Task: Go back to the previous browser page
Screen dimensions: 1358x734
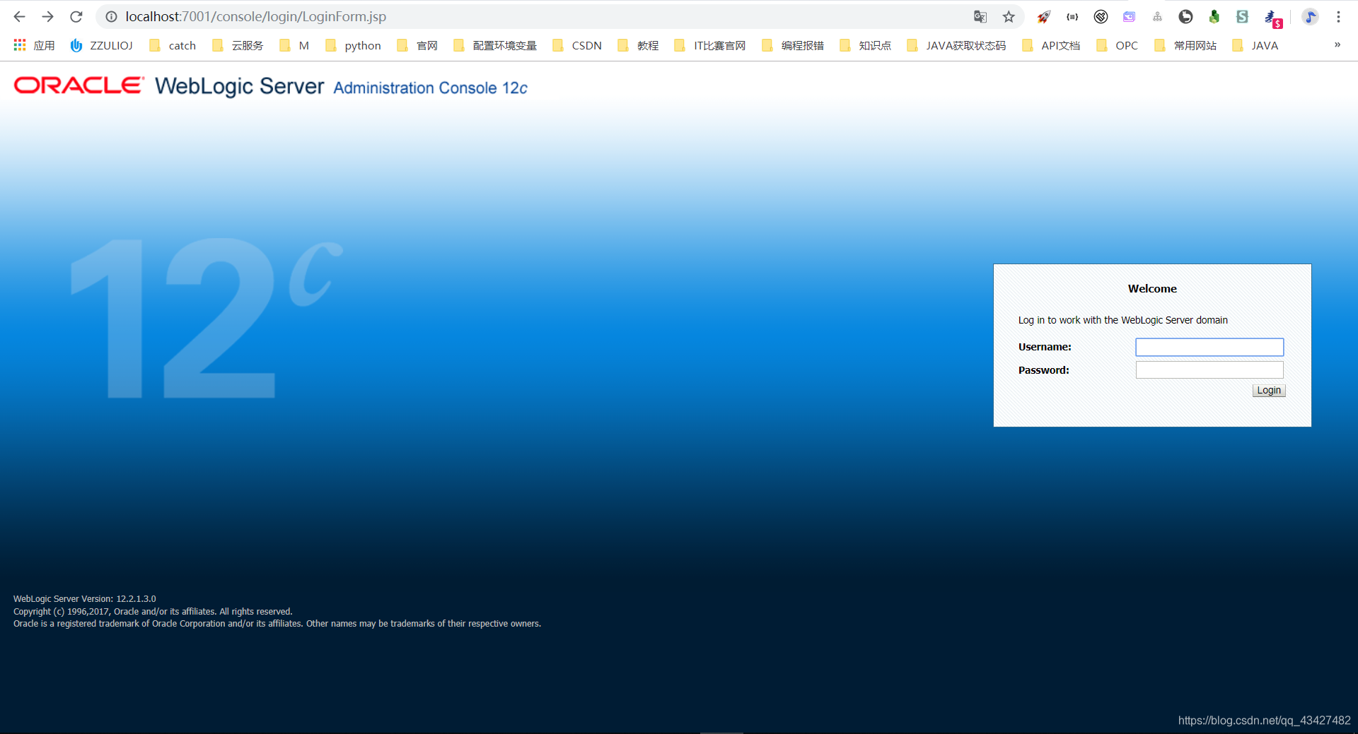Action: 19,16
